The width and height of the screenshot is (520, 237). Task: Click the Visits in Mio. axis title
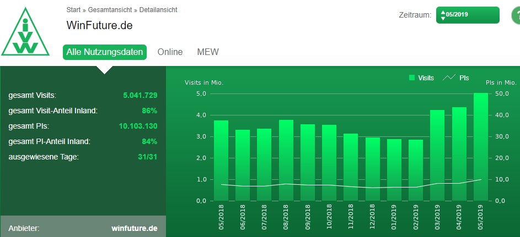click(x=204, y=82)
